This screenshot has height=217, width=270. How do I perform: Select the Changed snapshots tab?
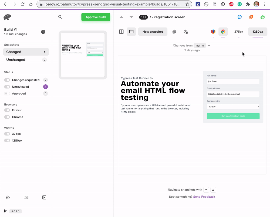[26, 52]
